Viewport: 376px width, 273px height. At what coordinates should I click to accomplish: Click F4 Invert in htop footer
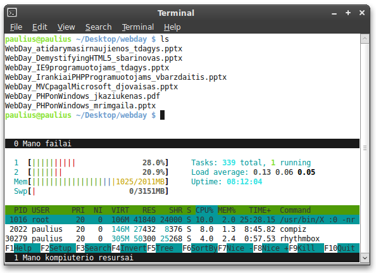click(x=129, y=248)
